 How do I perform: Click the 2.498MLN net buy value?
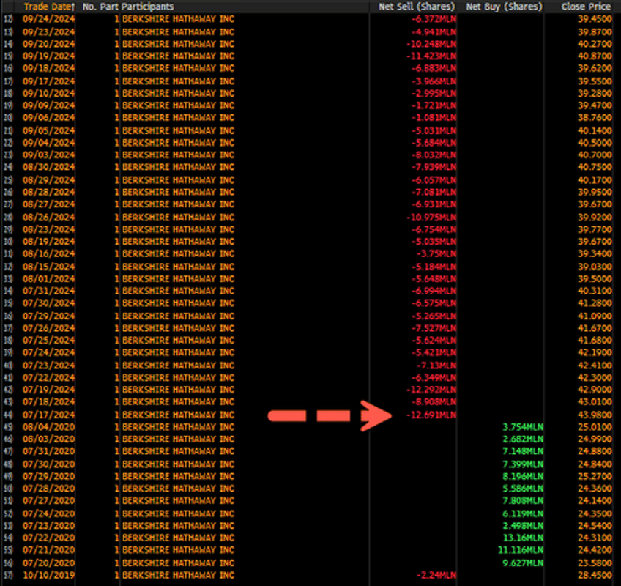(523, 526)
